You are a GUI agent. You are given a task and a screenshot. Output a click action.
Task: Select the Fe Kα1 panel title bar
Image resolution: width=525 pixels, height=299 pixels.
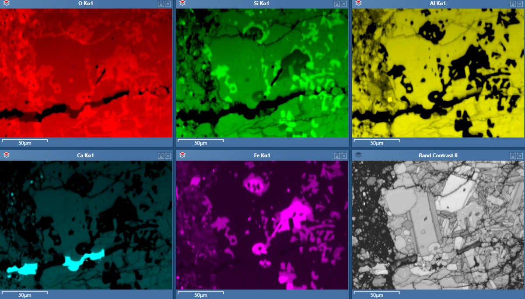(x=261, y=155)
